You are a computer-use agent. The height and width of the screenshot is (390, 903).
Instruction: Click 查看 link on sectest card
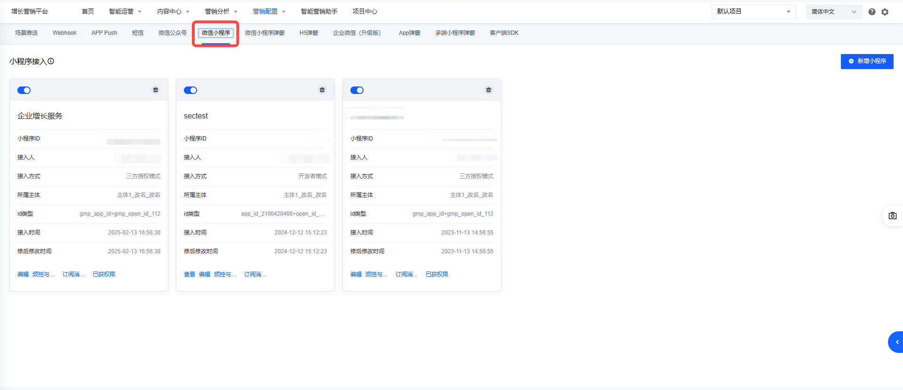point(189,274)
